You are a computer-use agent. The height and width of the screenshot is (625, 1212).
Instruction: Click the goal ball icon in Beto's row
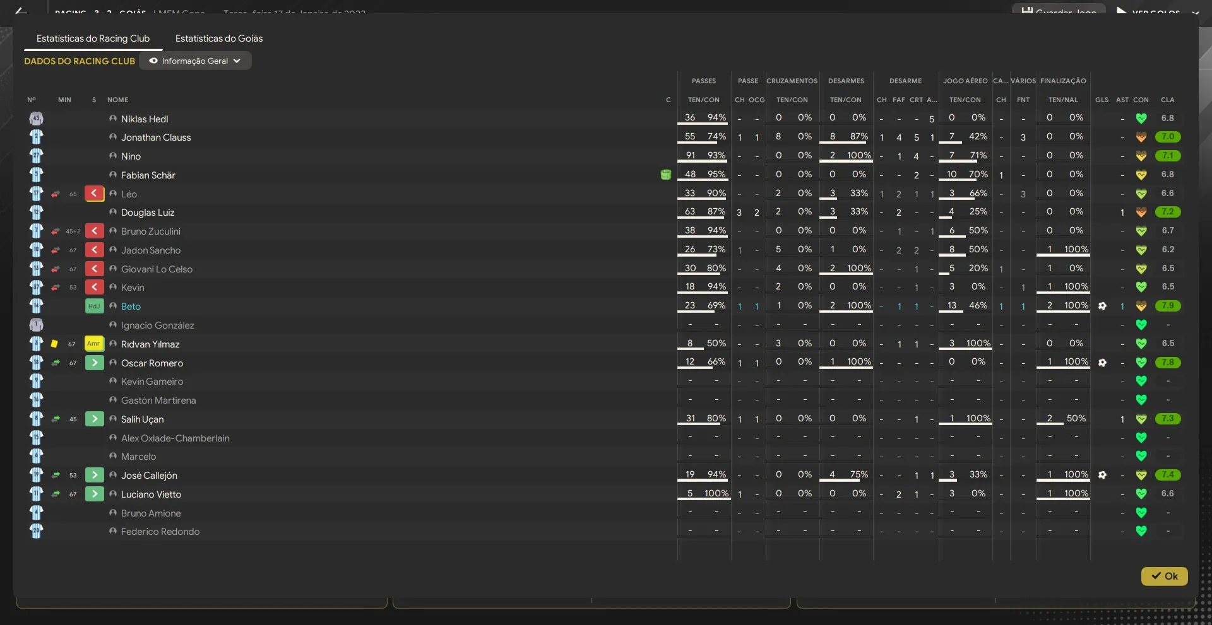point(1102,306)
